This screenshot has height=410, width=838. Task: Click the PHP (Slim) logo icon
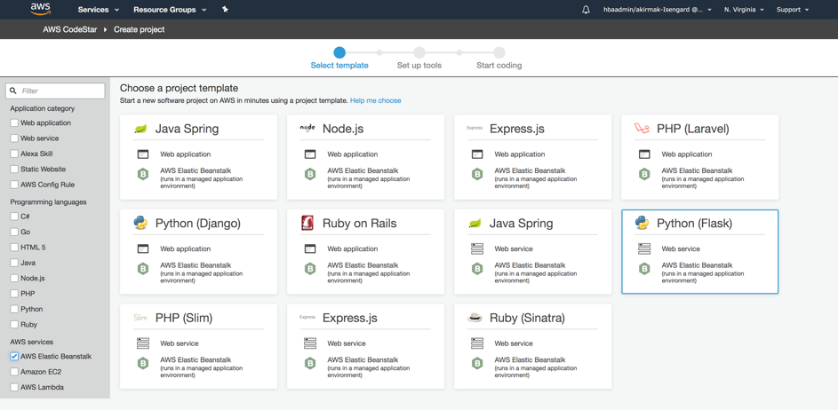click(140, 319)
